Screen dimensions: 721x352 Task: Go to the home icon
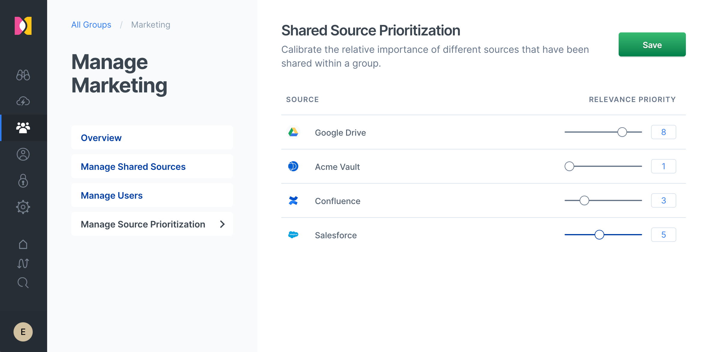point(23,244)
